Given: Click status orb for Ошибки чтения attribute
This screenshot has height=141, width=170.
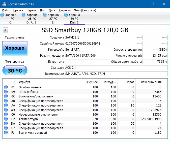Looking at the screenshot, I should [x=6, y=87].
